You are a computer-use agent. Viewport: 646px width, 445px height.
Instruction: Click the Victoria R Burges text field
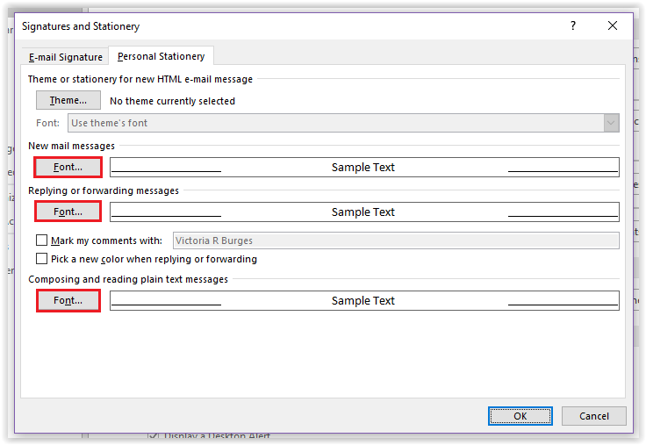coord(396,240)
